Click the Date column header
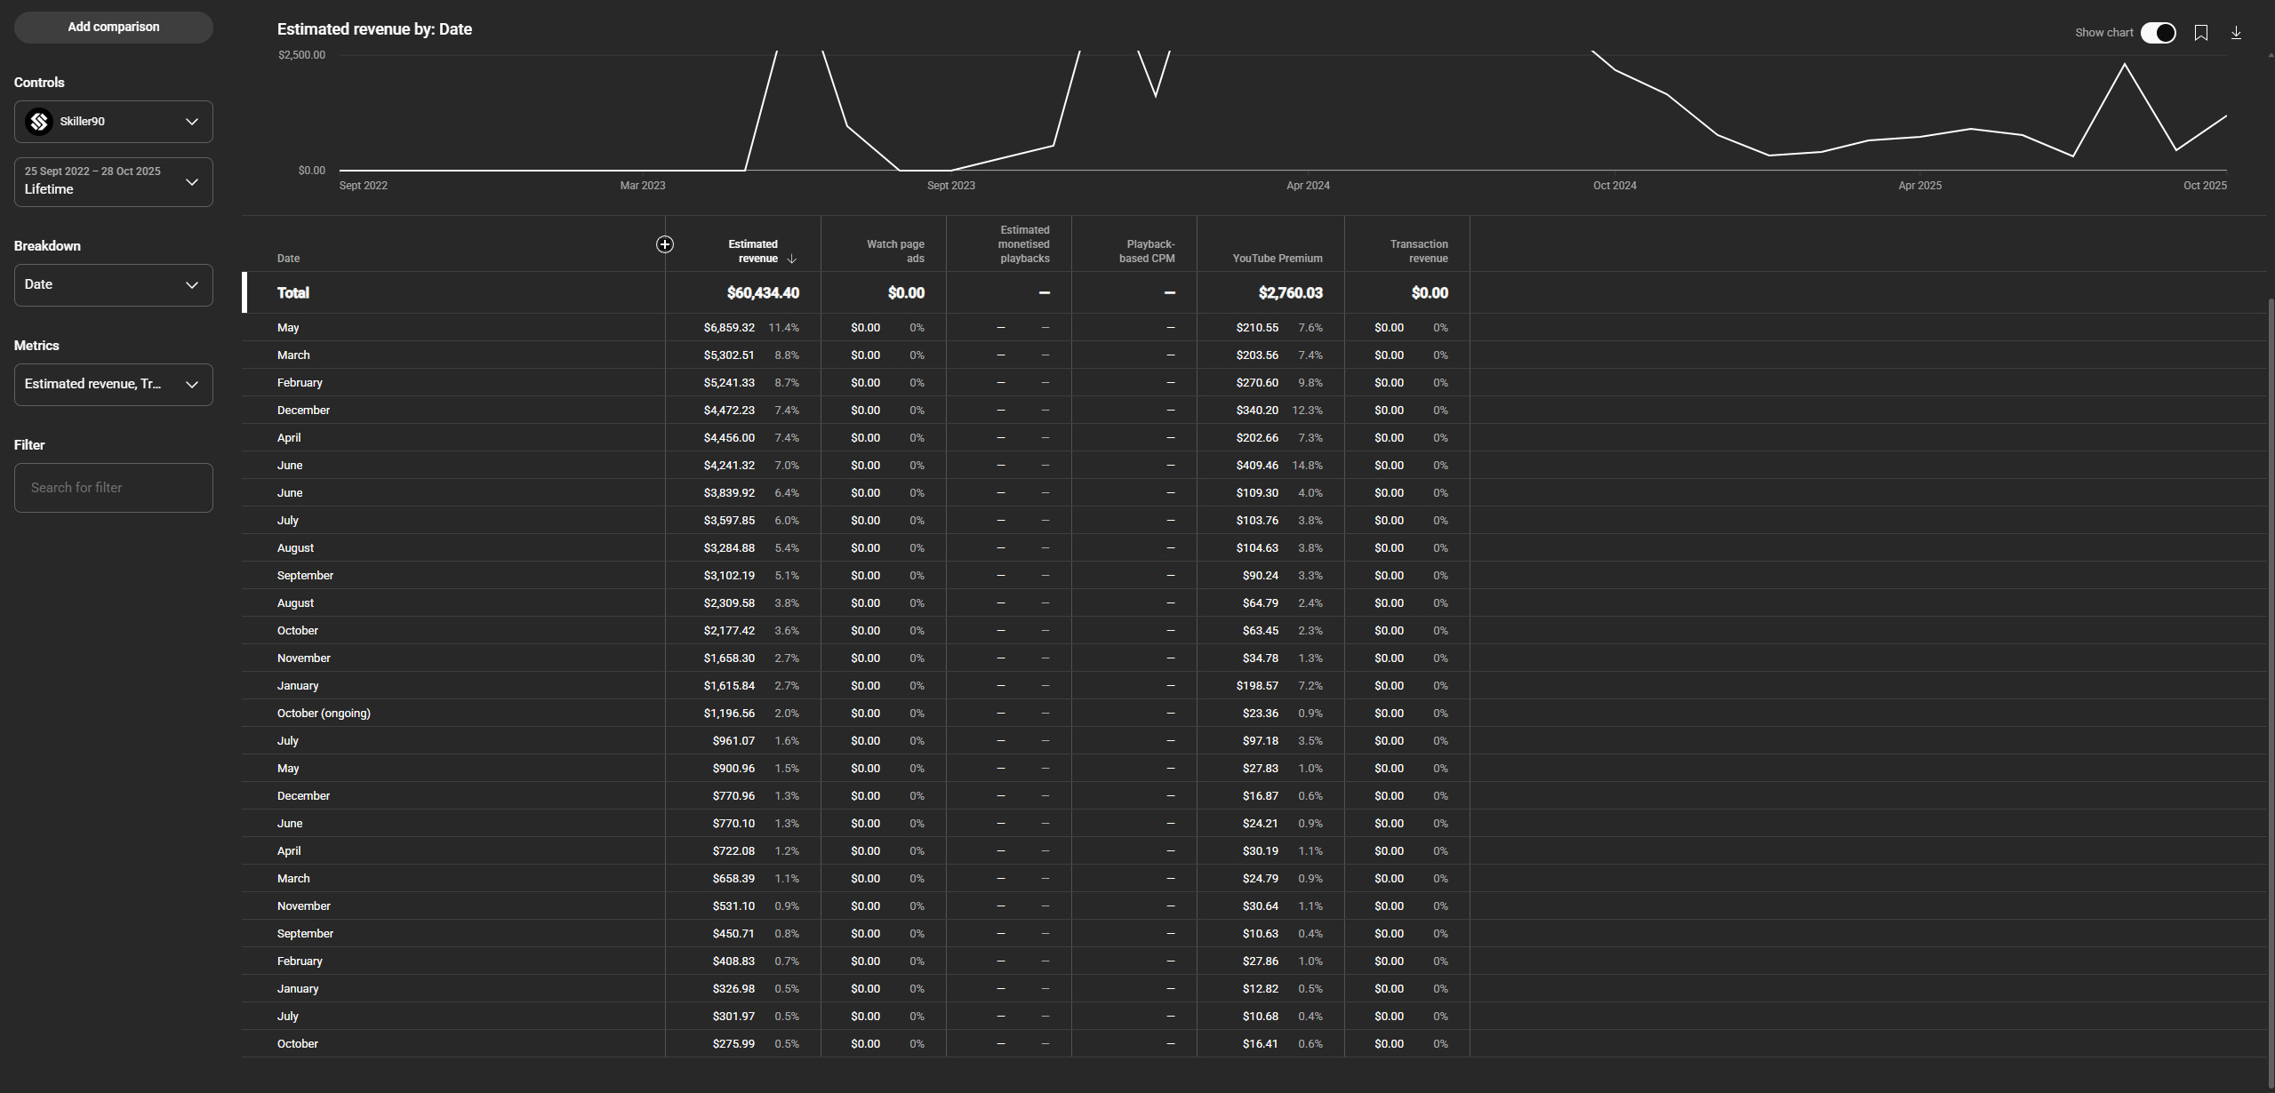The height and width of the screenshot is (1093, 2275). (288, 259)
